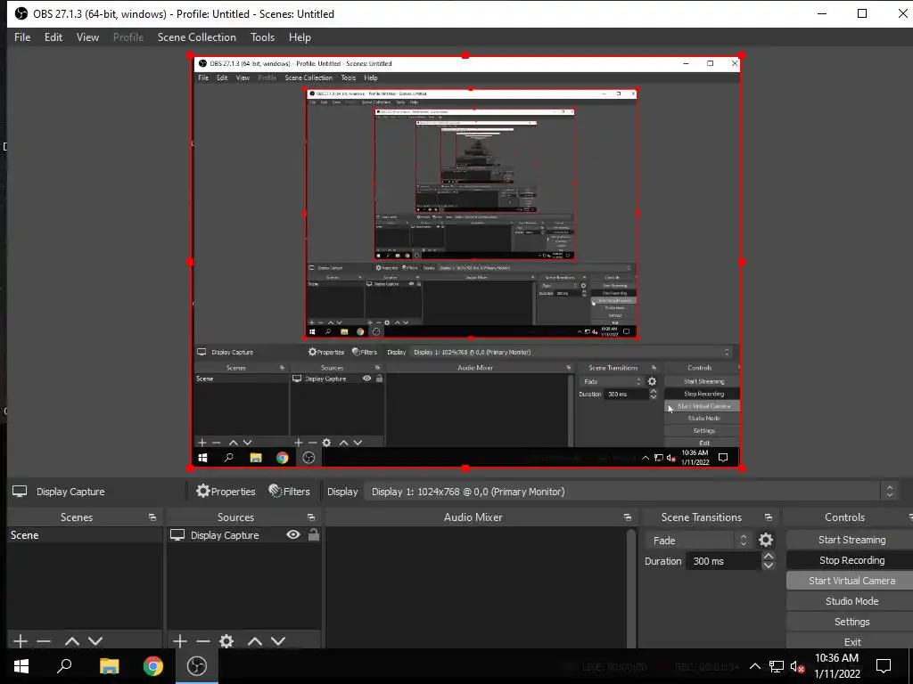Screen dimensions: 913x684
Task: Click the Audio Mixer scrollbar
Action: [x=630, y=588]
